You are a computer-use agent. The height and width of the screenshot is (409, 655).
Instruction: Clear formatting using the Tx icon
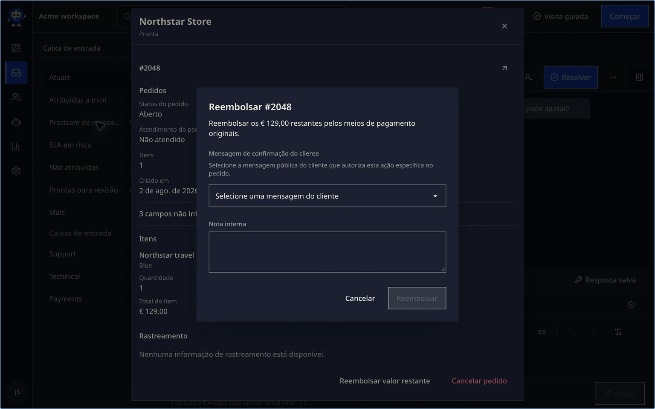(618, 332)
